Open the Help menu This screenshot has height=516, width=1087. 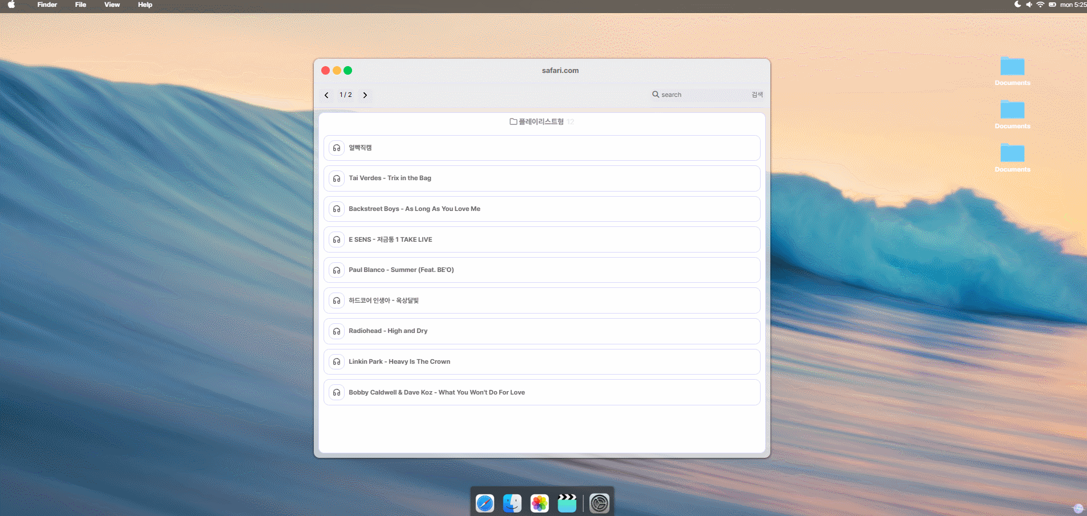145,5
